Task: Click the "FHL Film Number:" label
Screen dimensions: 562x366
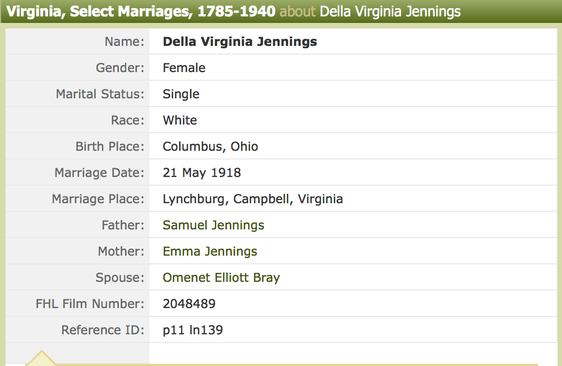Action: [x=90, y=304]
